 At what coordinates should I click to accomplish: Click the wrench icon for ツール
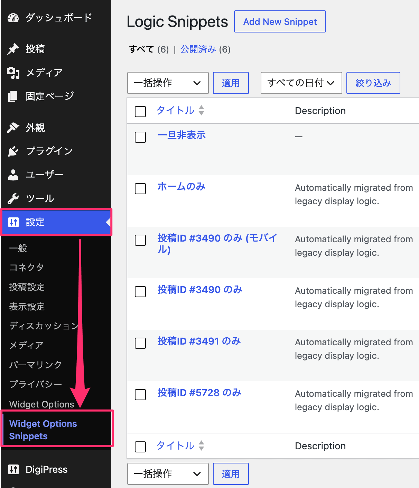click(x=13, y=199)
